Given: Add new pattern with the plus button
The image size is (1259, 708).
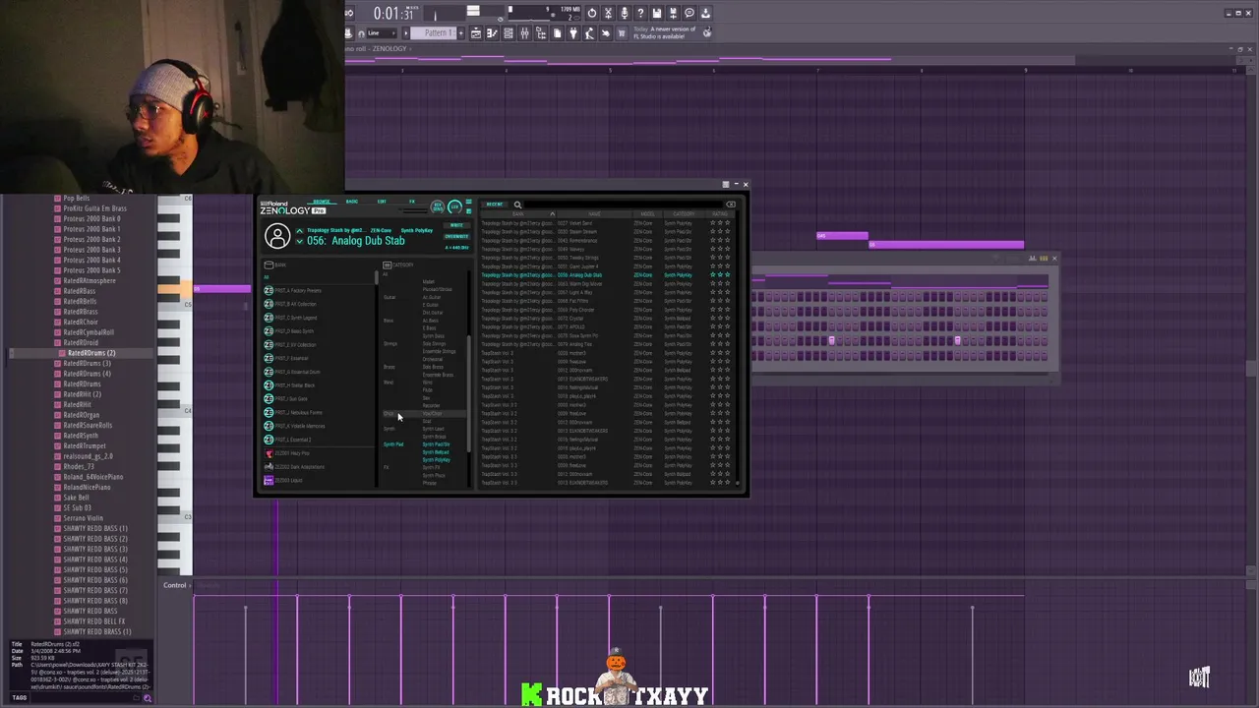Looking at the screenshot, I should click(x=461, y=33).
